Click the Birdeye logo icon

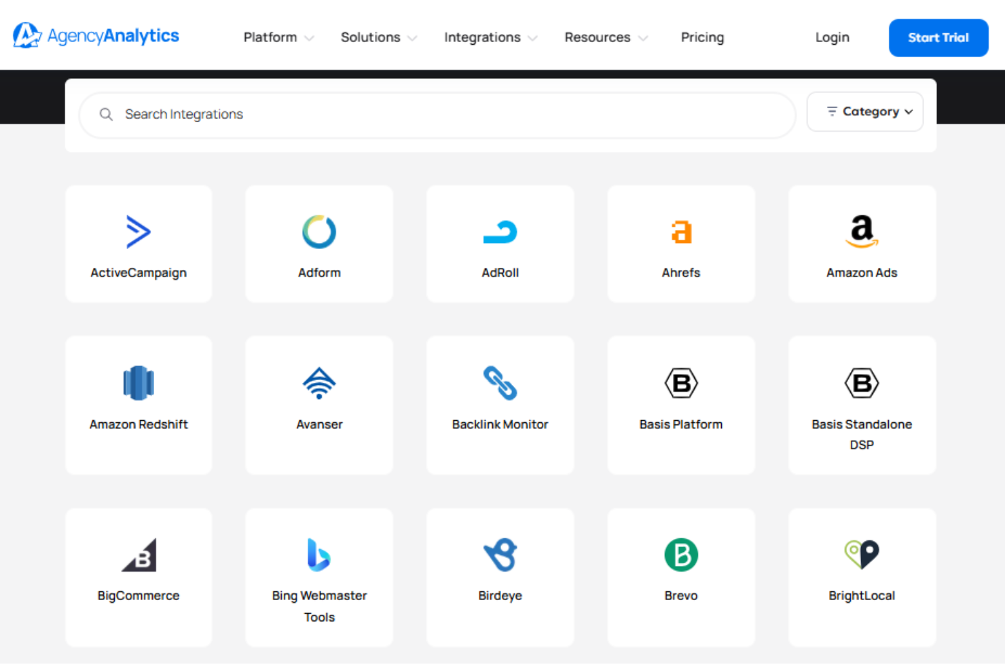[x=500, y=555]
